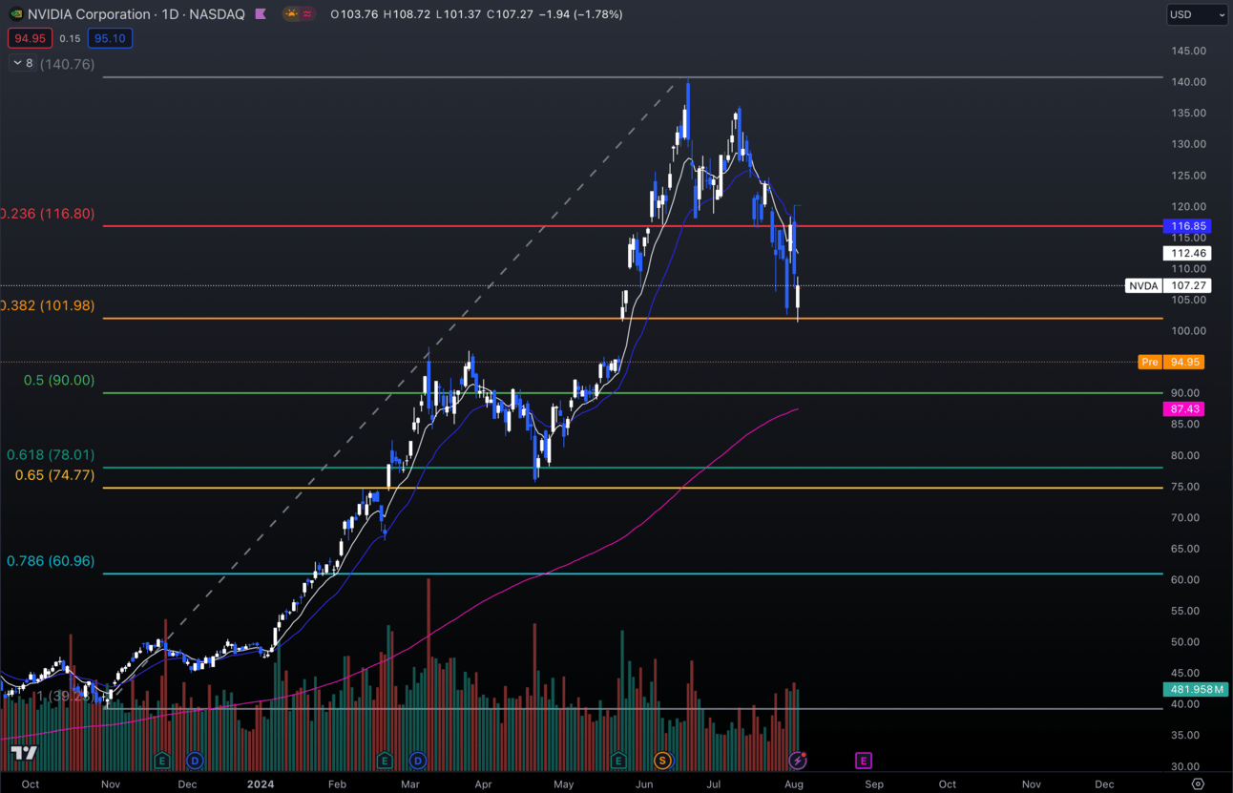Click the red sell price 94.95 button
The width and height of the screenshot is (1233, 793).
[x=29, y=38]
